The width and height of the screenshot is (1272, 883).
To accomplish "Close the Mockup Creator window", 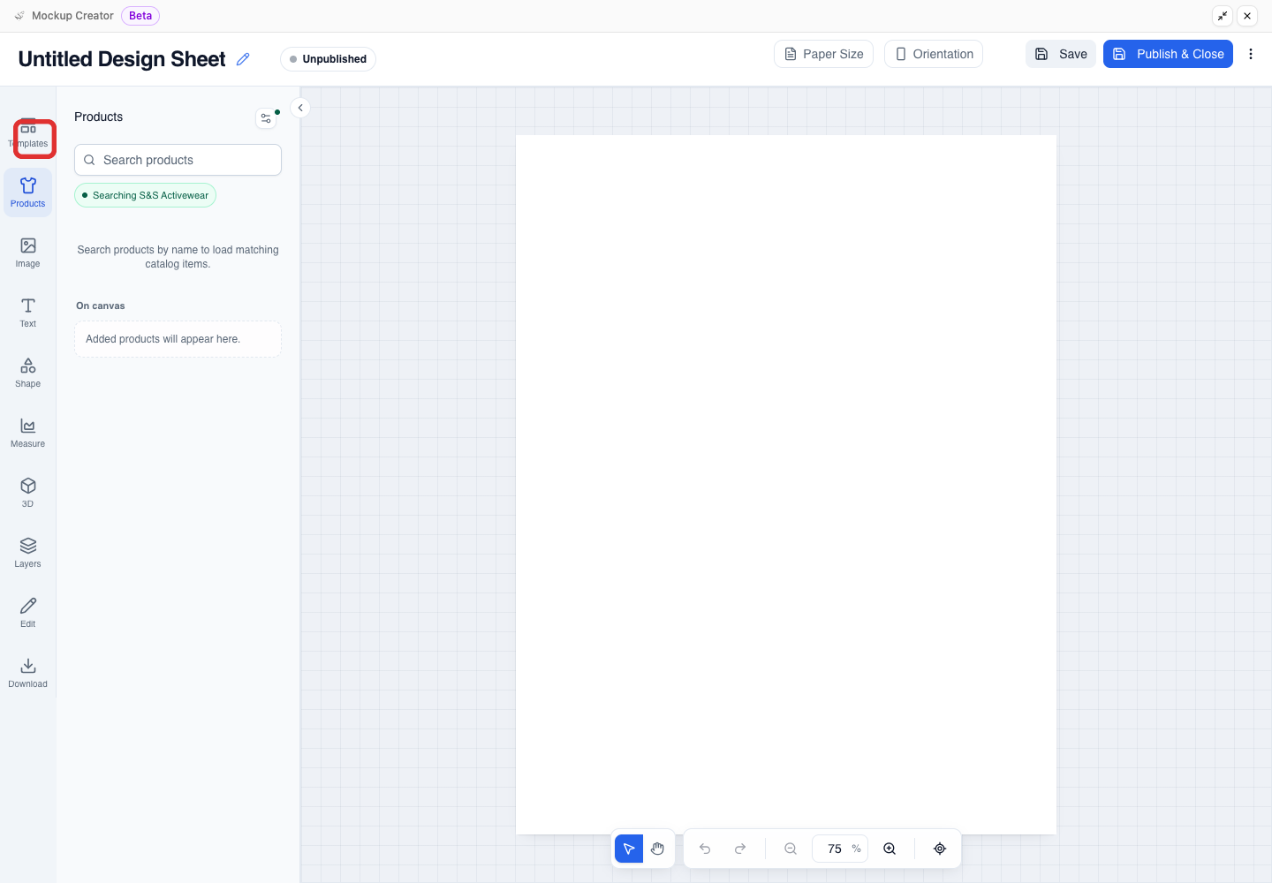I will click(1247, 16).
